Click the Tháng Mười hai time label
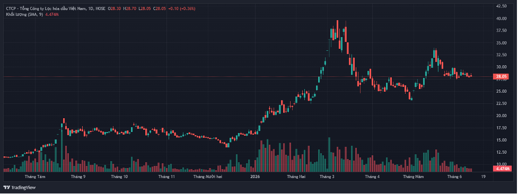 [207, 177]
